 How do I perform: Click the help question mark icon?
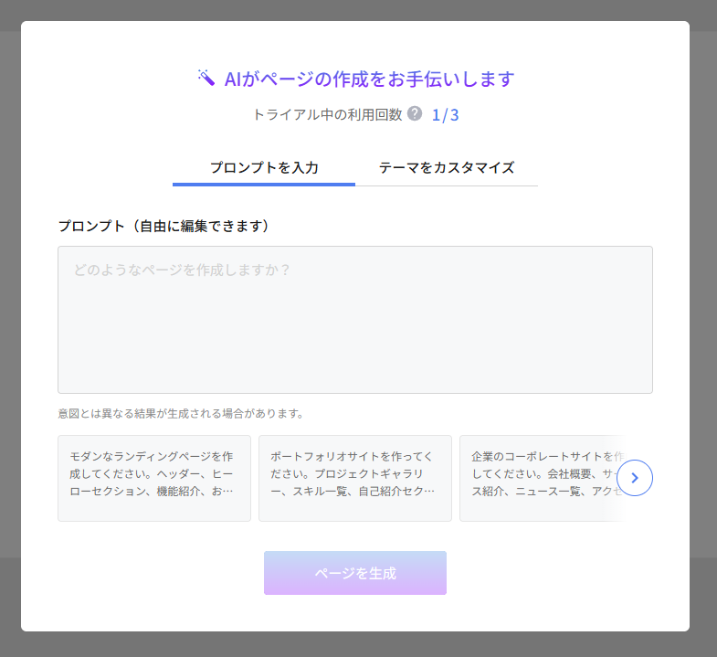[415, 114]
